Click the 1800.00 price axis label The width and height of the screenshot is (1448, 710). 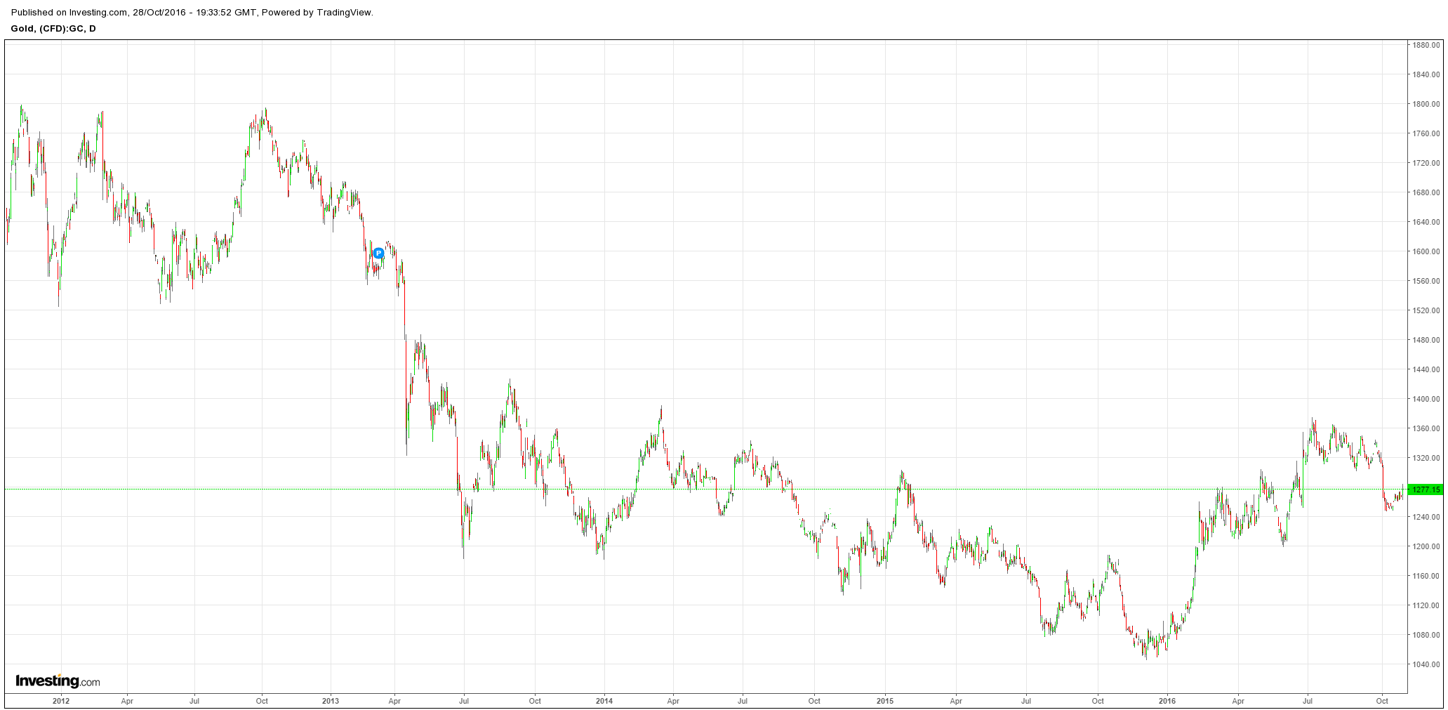coord(1426,104)
